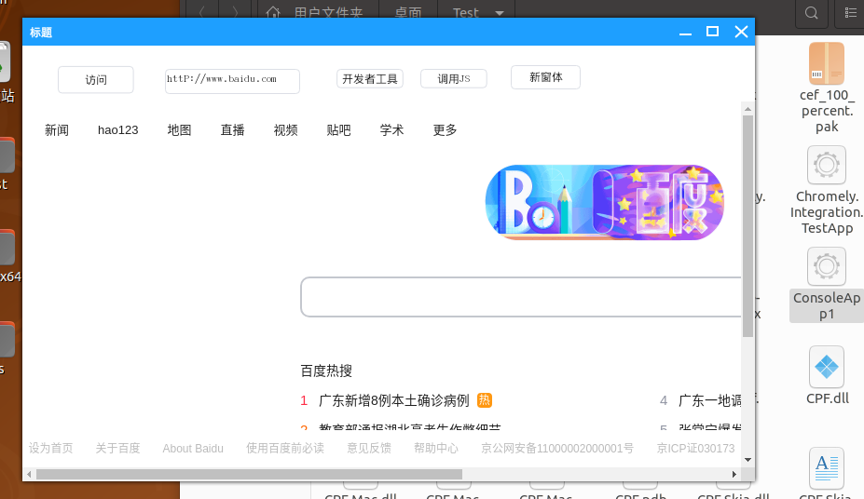
Task: Click the 开发者工具 button
Action: (370, 79)
